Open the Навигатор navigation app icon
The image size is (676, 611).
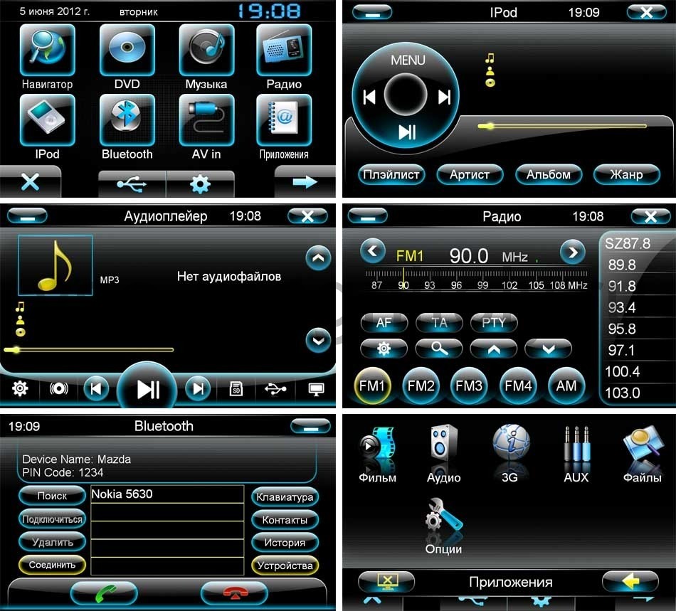(x=47, y=51)
